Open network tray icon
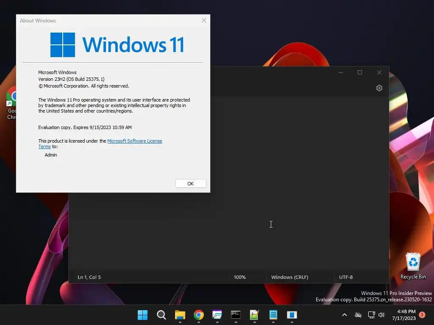This screenshot has height=325, width=434. (x=371, y=315)
